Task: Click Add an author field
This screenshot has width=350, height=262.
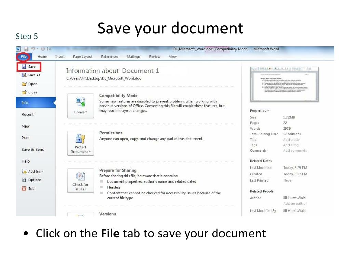Action: (295, 203)
